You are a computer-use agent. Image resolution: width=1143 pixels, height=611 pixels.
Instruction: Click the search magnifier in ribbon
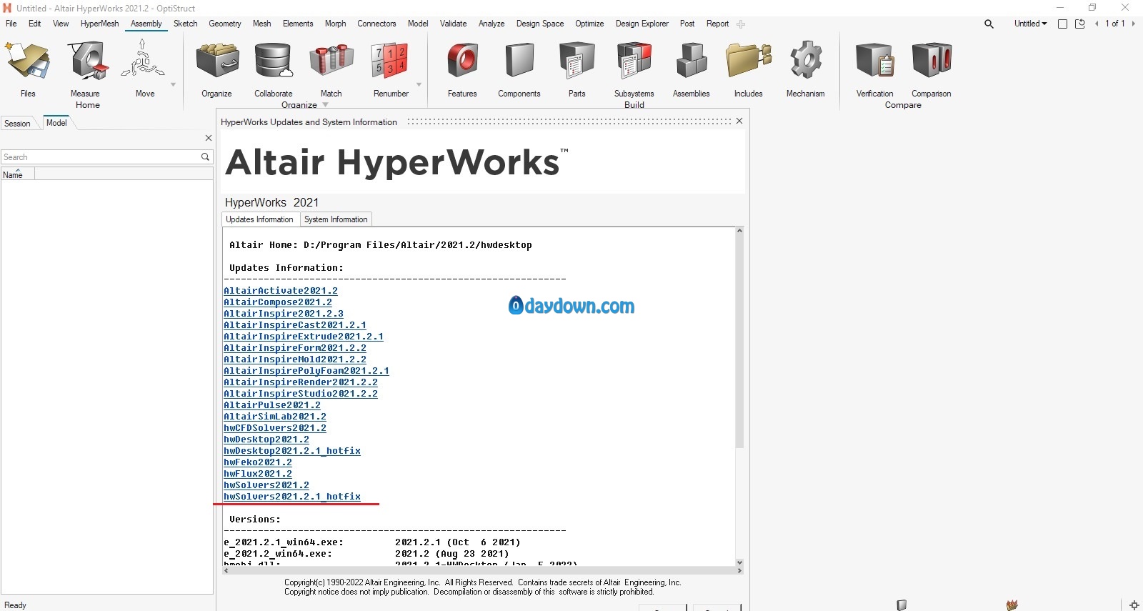pos(989,24)
